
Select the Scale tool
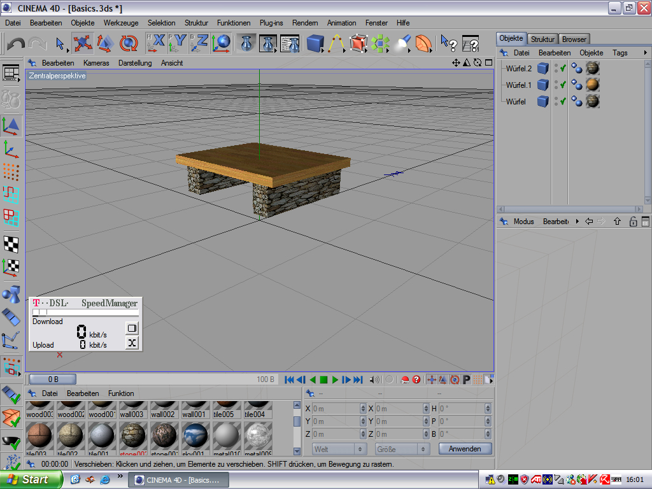[105, 43]
